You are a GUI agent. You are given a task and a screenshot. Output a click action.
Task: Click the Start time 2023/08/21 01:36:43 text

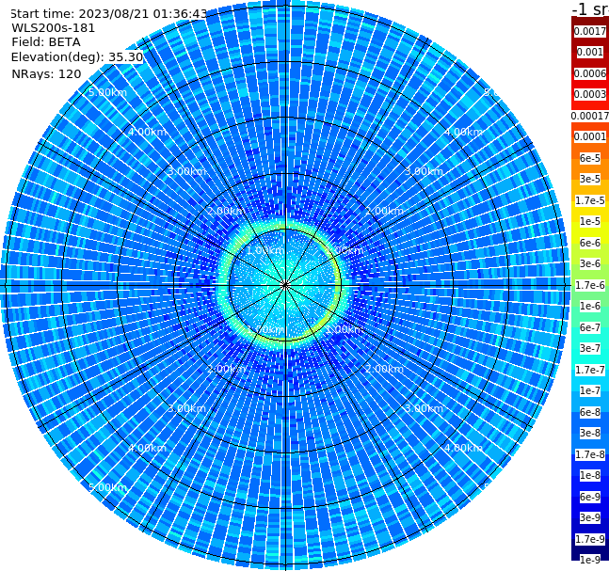108,14
